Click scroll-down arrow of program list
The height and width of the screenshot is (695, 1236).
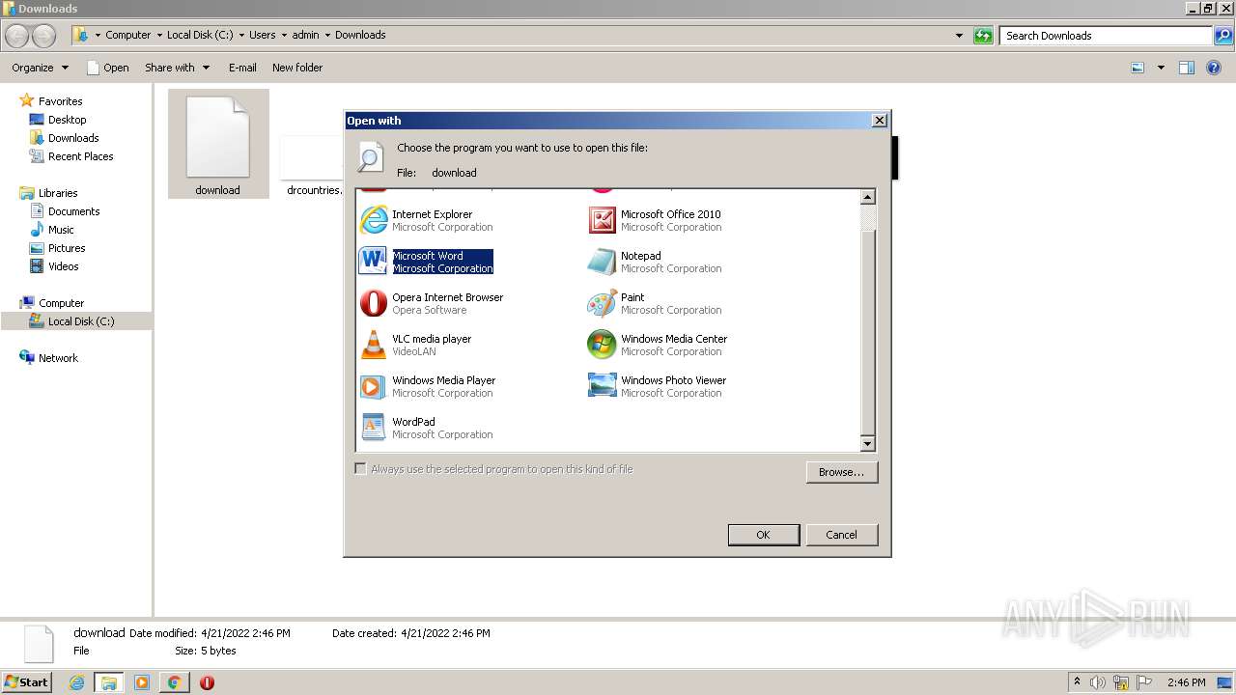867,444
